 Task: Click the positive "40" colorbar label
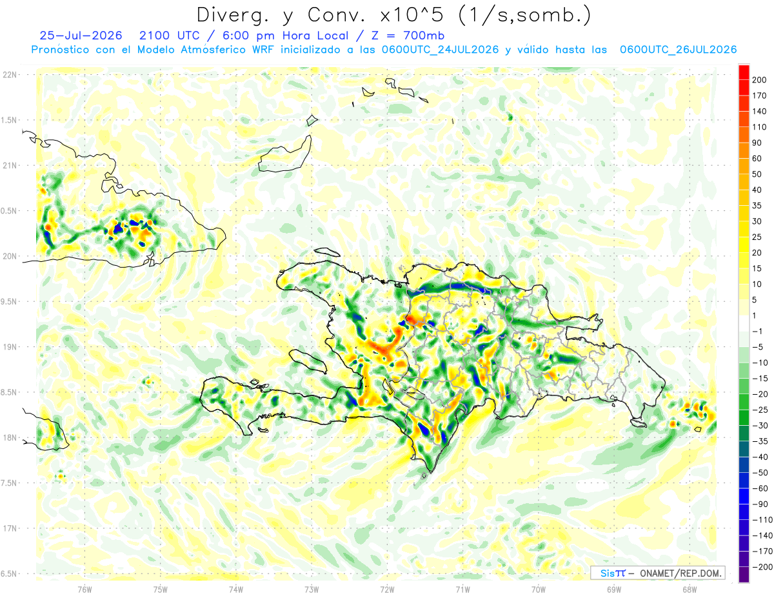point(757,190)
